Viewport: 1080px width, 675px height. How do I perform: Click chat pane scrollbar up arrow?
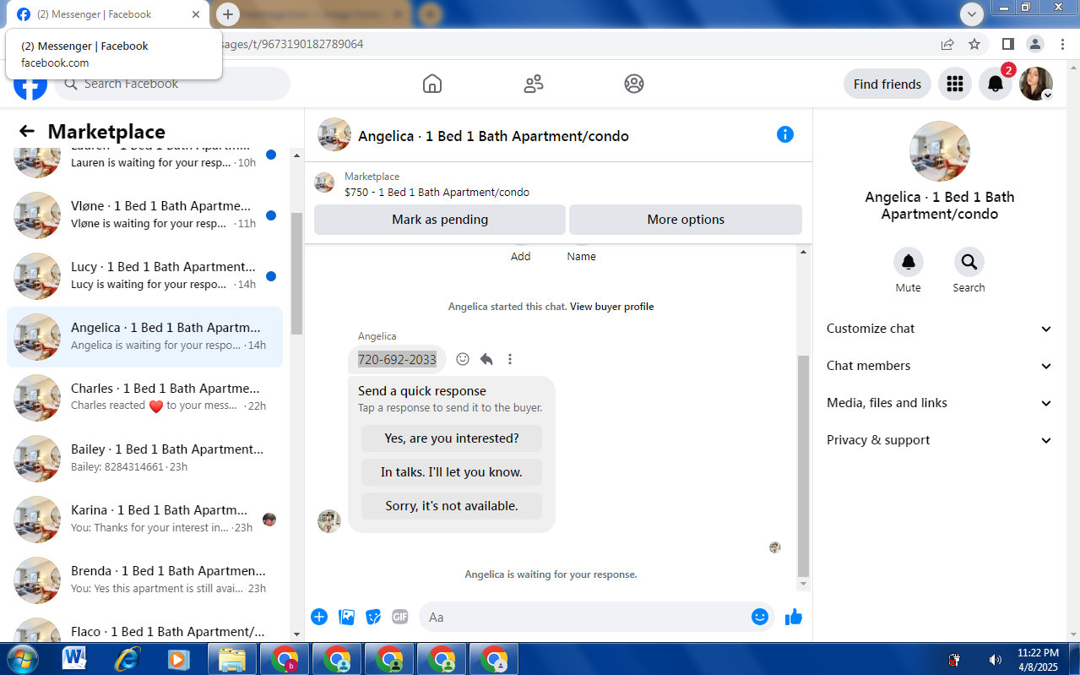(x=803, y=252)
